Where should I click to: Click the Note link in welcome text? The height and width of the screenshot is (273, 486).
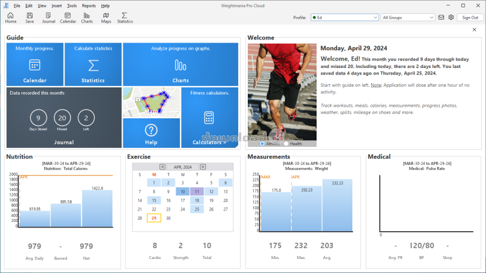[376, 85]
